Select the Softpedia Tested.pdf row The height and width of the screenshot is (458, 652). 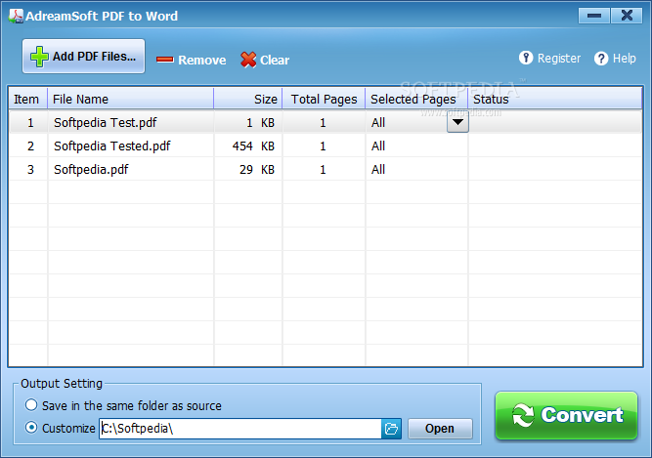[111, 146]
